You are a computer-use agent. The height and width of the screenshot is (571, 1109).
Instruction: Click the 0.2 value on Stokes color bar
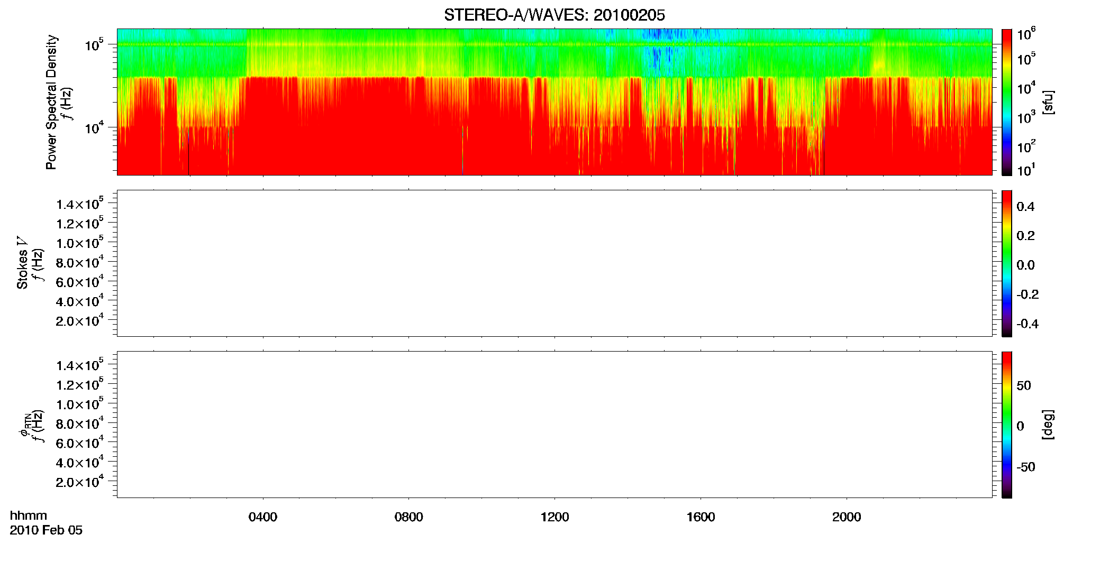tap(1025, 236)
